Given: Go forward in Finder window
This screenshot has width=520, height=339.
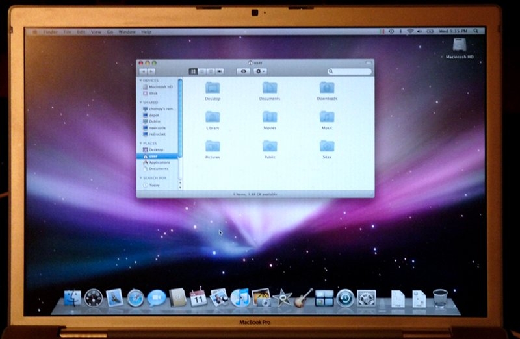Looking at the screenshot, I should [151, 71].
